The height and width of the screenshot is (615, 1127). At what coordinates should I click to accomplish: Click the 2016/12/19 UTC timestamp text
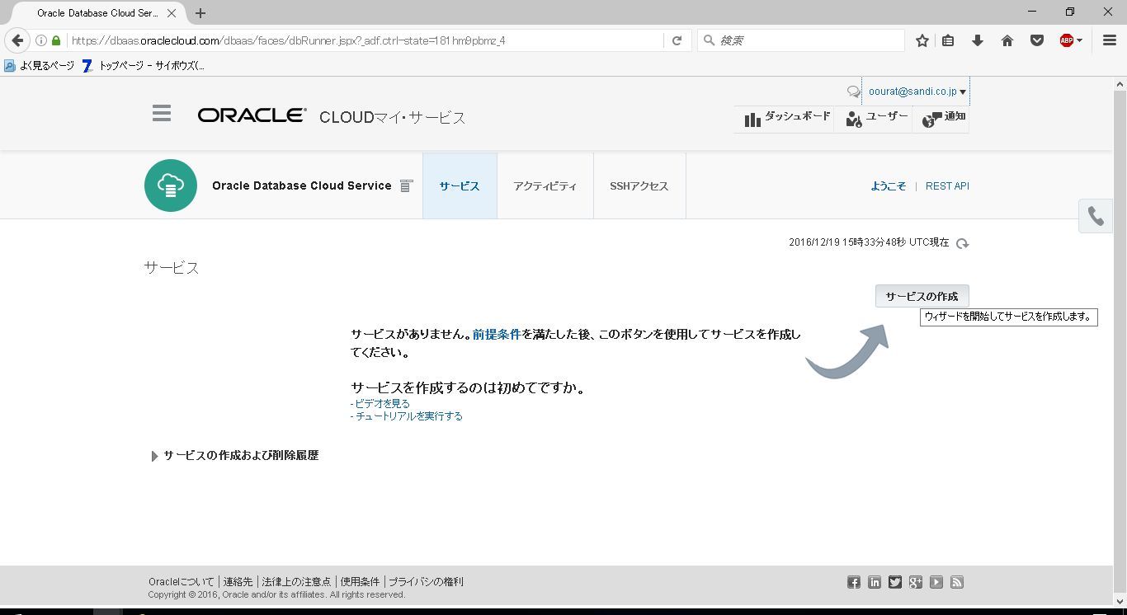(869, 242)
